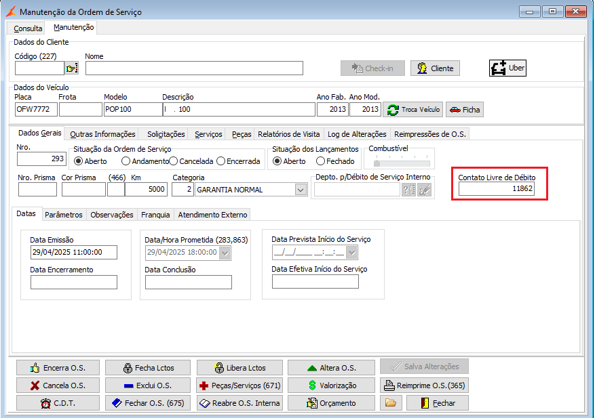Click Exclui O.S. minus button

148,385
